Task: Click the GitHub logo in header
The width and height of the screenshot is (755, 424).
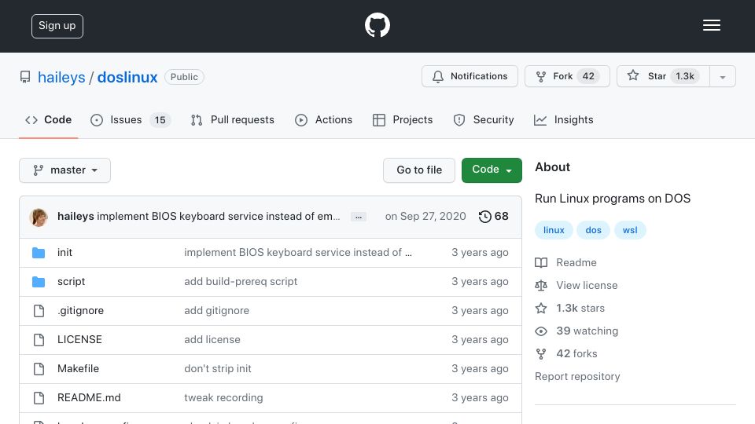Action: tap(377, 25)
